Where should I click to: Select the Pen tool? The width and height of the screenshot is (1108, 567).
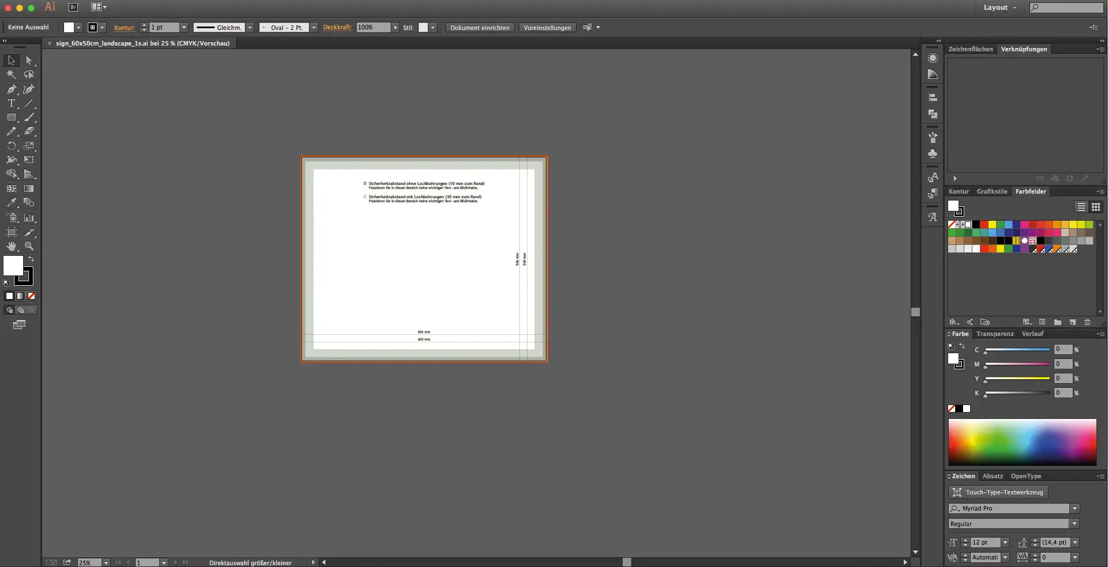click(x=12, y=89)
